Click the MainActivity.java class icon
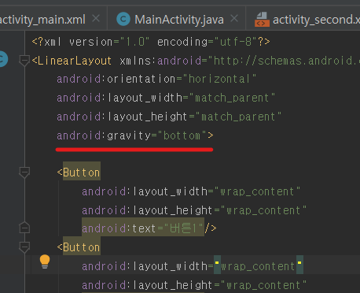Viewport: 360px width, 293px height. pyautogui.click(x=123, y=19)
